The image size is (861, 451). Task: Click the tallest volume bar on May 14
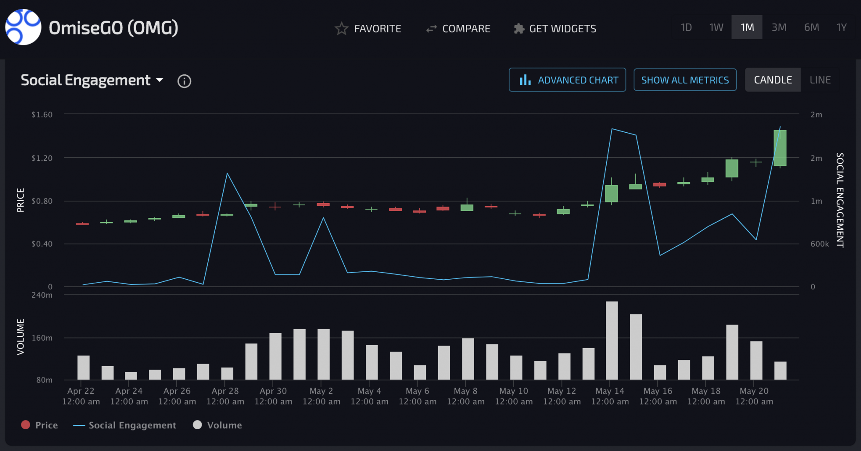[612, 341]
